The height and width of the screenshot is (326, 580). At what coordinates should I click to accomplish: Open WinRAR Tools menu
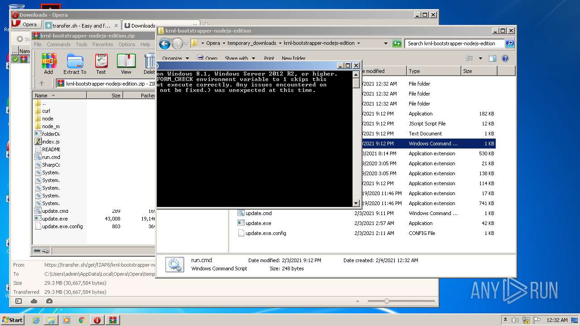(x=82, y=44)
